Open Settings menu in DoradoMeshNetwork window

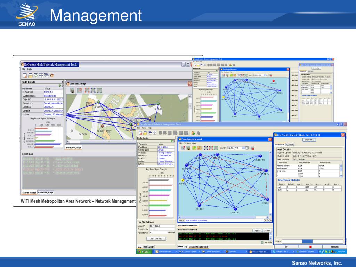187,143
